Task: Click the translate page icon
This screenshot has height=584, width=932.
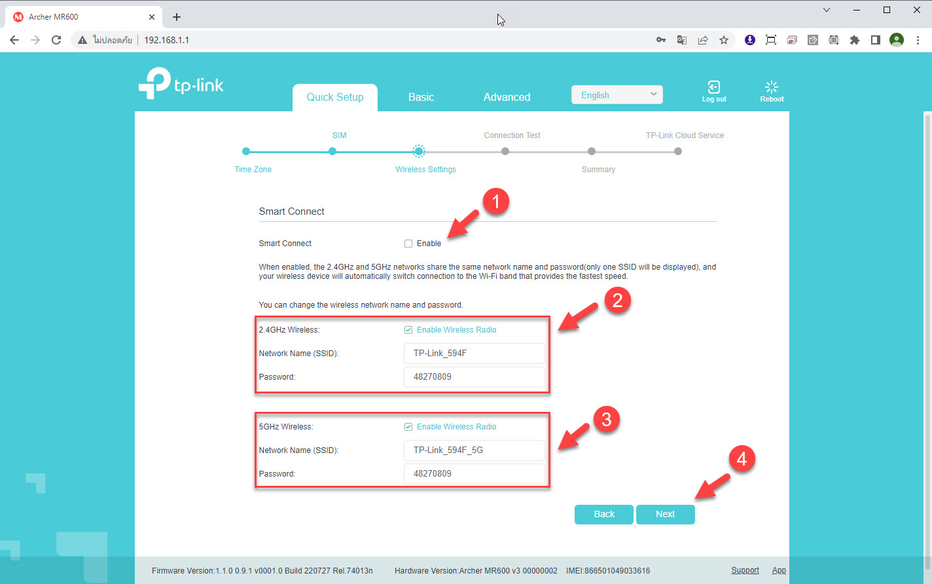Action: tap(682, 40)
